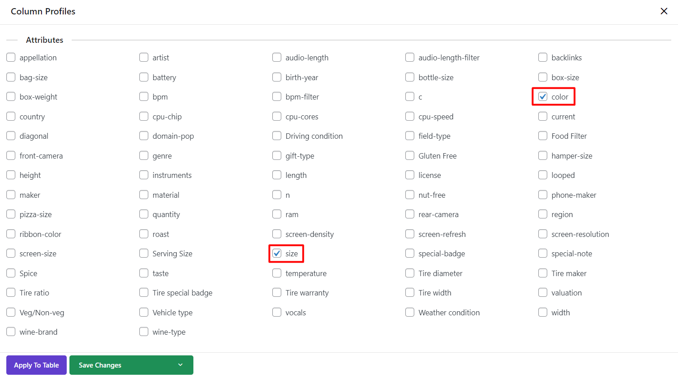Toggle the Weather condition checkbox
This screenshot has height=377, width=678.
point(410,313)
